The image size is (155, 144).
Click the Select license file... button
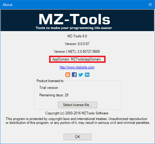coord(77,105)
